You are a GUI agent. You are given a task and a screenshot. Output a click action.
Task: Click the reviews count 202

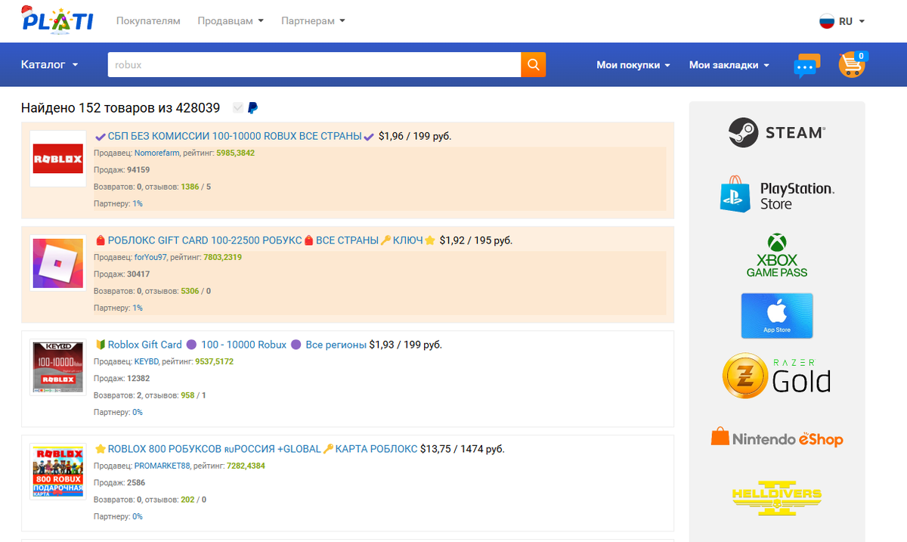[x=188, y=500]
